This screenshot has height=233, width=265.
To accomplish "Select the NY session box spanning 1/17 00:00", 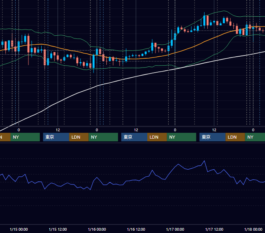I will tap(182, 137).
